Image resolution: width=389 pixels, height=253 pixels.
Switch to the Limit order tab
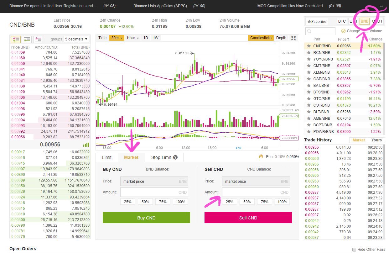point(107,157)
